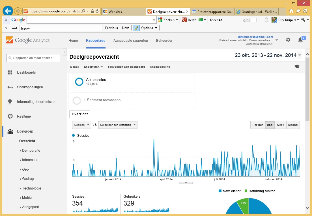This screenshot has height=216, width=312.
Task: Click Find Previous button
Action: coord(111,28)
